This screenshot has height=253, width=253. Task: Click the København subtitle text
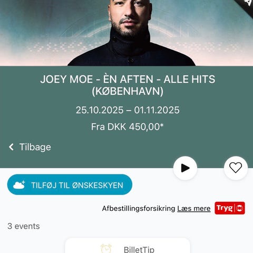[128, 91]
